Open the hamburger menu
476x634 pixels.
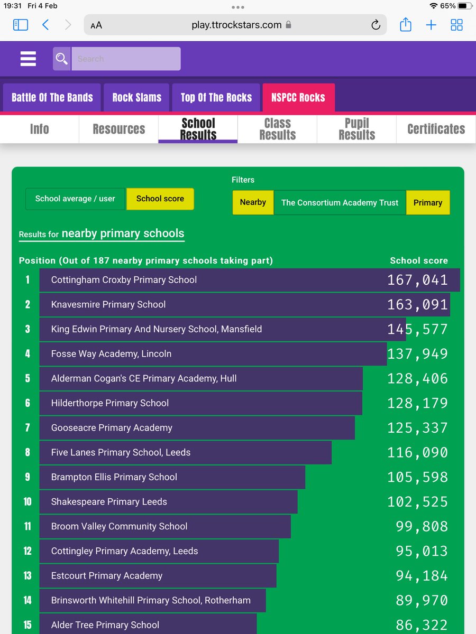coord(28,59)
